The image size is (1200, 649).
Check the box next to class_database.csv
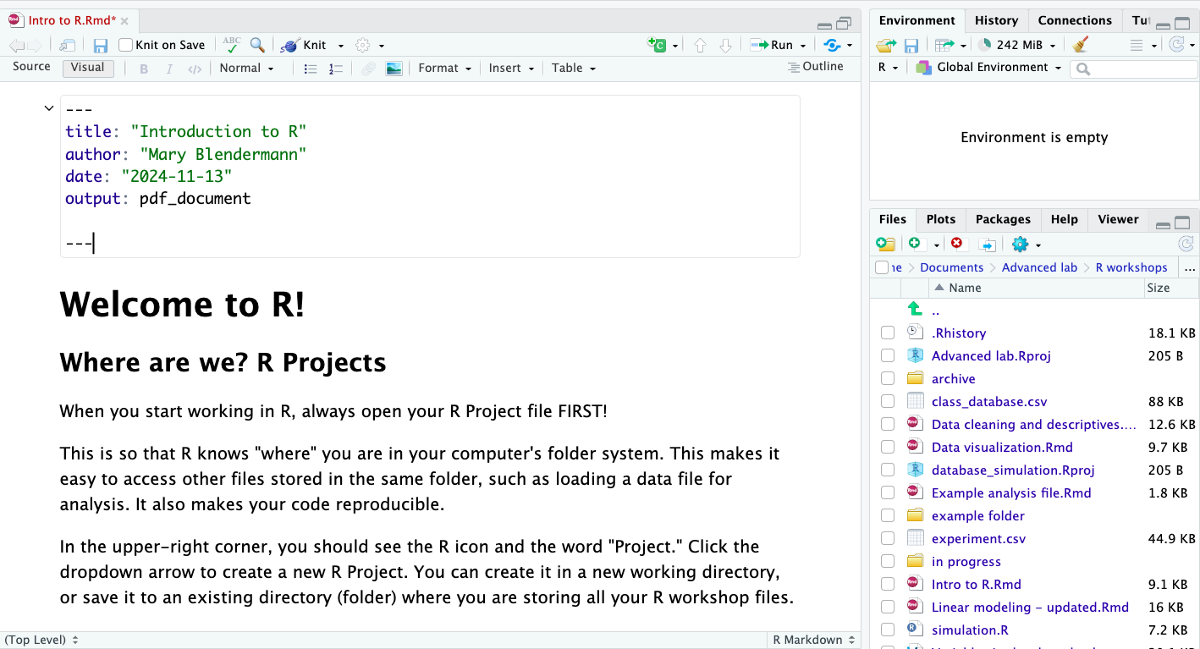[888, 402]
